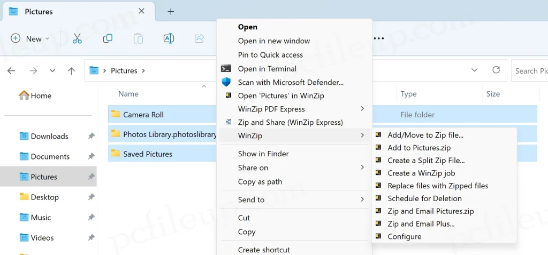
Task: Click the Paste clipboard icon in toolbar
Action: click(138, 38)
